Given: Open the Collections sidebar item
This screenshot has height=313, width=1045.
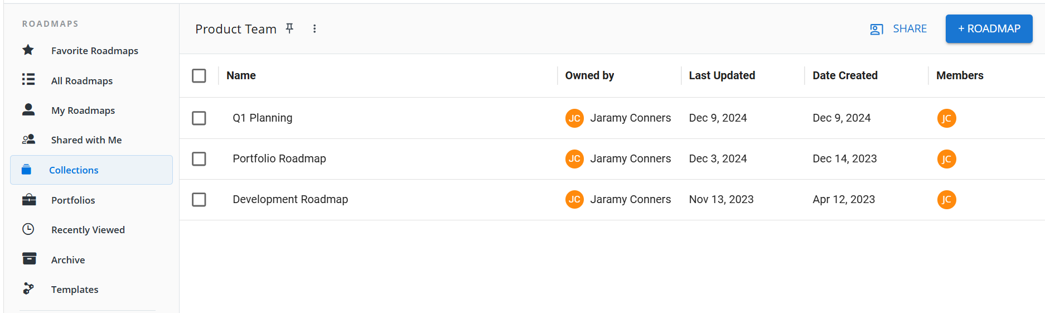Looking at the screenshot, I should pos(74,170).
